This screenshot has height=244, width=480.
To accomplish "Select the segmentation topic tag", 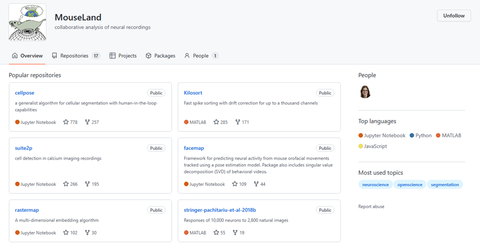I will point(445,184).
